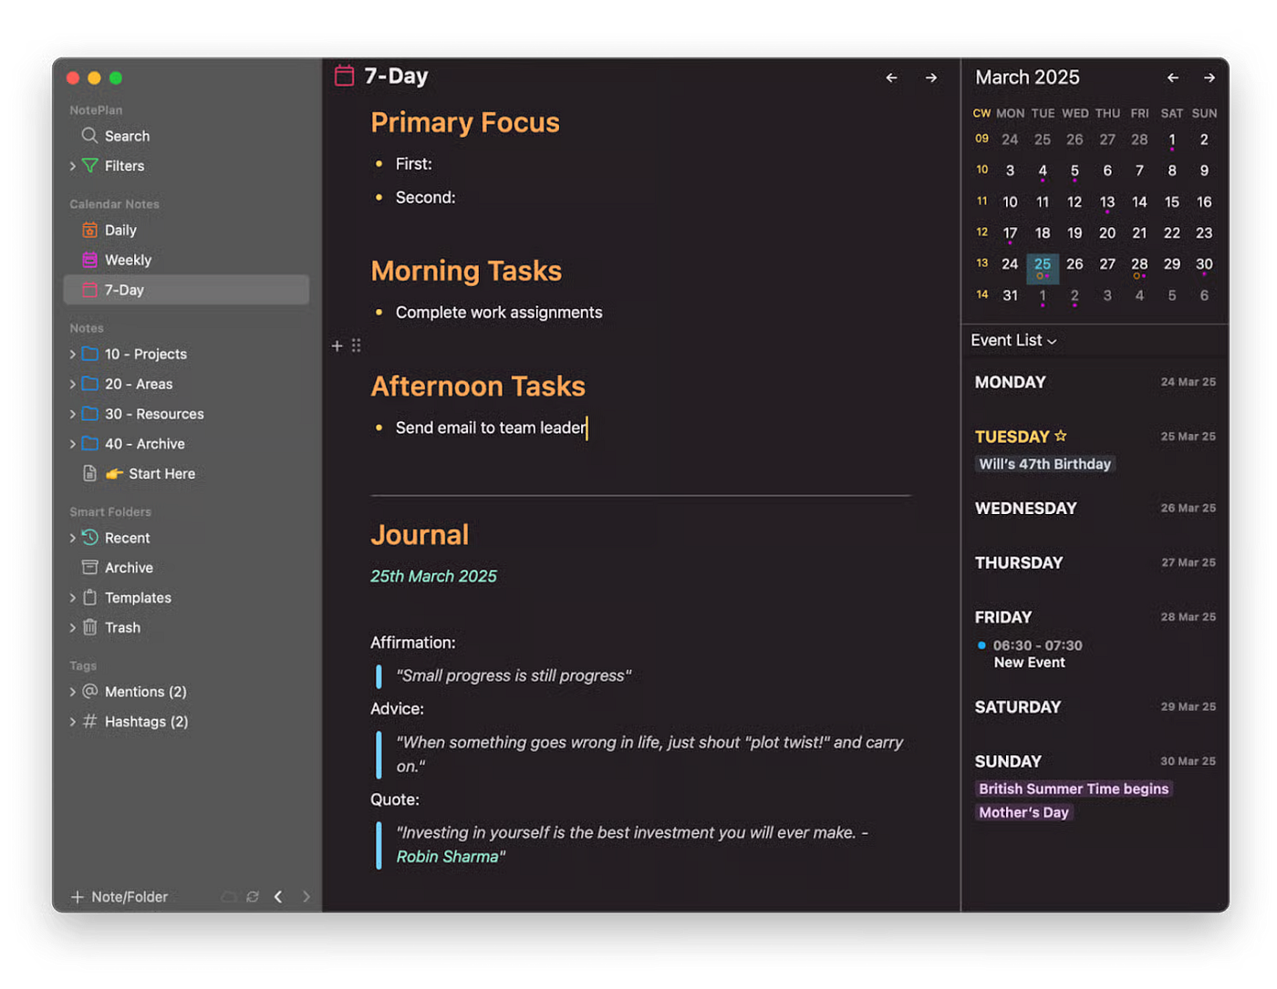Follow the Robin Sharma link
Screen dimensions: 1277x989
tap(447, 857)
